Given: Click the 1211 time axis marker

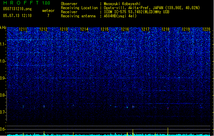Looking at the screenshot, I should click(x=23, y=29).
